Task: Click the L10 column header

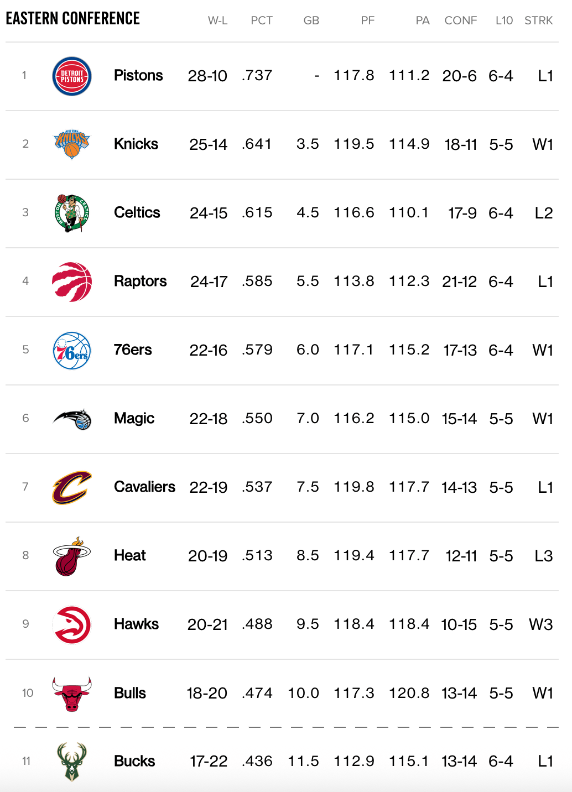Action: (504, 21)
